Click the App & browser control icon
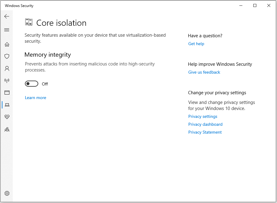Viewport: 277px width, 203px height. [7, 92]
